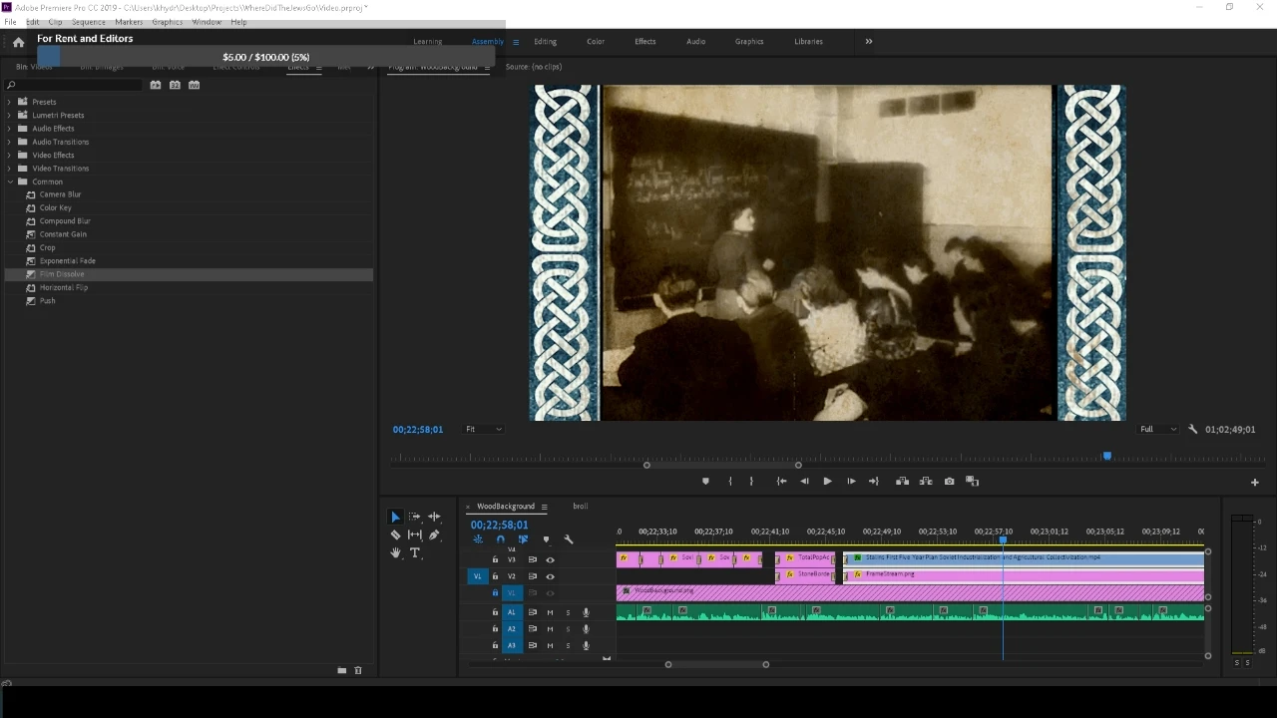The width and height of the screenshot is (1277, 718).
Task: Click Go to Out point button
Action: [874, 481]
